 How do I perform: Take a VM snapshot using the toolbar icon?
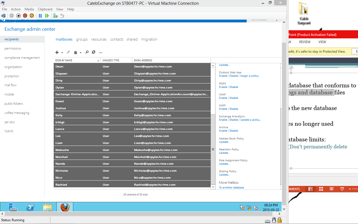(x=55, y=16)
